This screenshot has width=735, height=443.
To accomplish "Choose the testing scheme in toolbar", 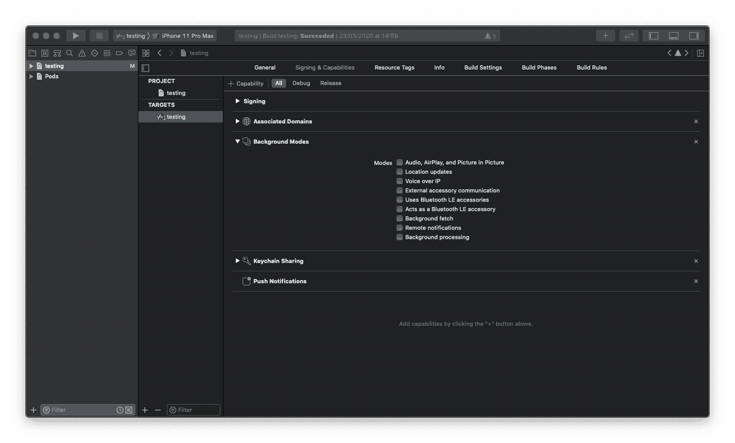I will 131,36.
